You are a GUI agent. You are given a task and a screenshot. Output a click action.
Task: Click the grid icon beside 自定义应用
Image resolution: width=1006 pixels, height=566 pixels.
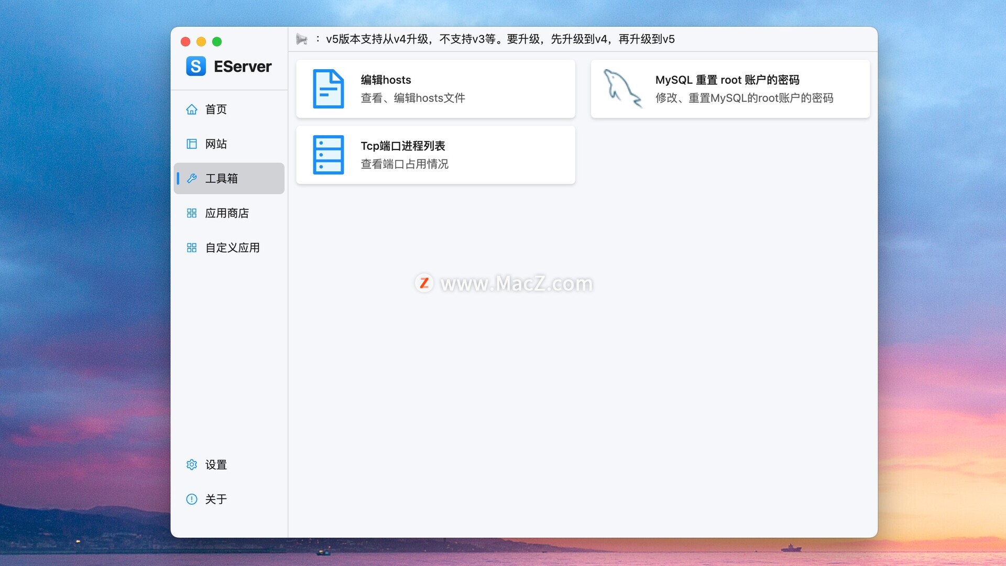[x=192, y=247]
